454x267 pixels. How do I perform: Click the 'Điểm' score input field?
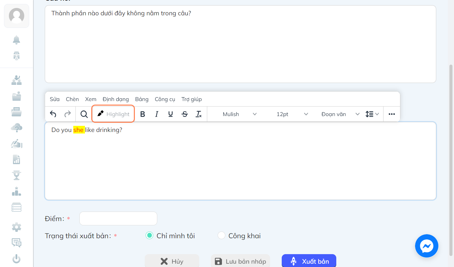coord(118,219)
